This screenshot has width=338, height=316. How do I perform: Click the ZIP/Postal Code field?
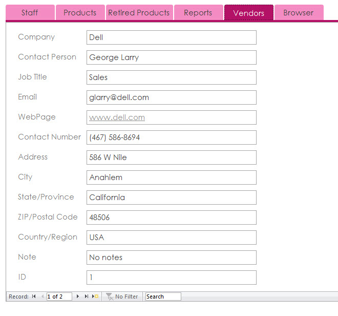point(171,218)
